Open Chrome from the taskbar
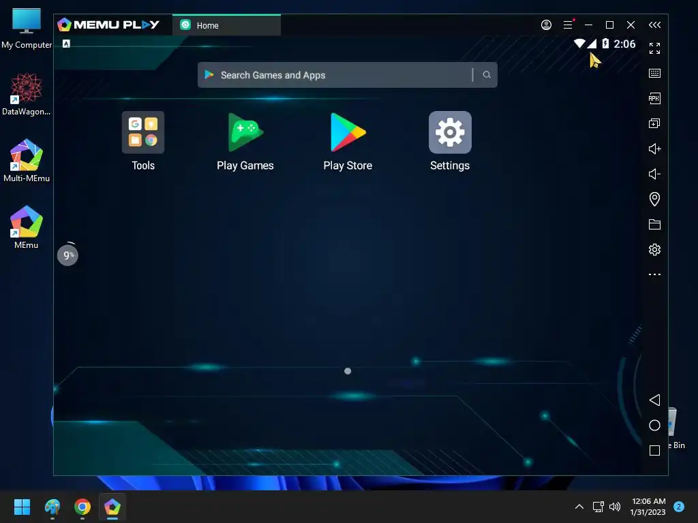This screenshot has height=523, width=698. coord(82,507)
